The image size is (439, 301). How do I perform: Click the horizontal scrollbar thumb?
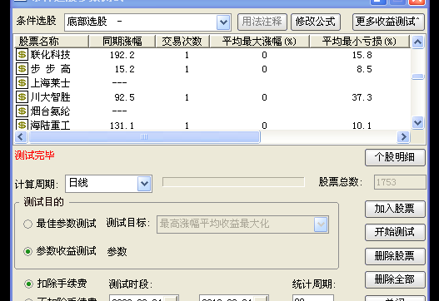click(144, 137)
